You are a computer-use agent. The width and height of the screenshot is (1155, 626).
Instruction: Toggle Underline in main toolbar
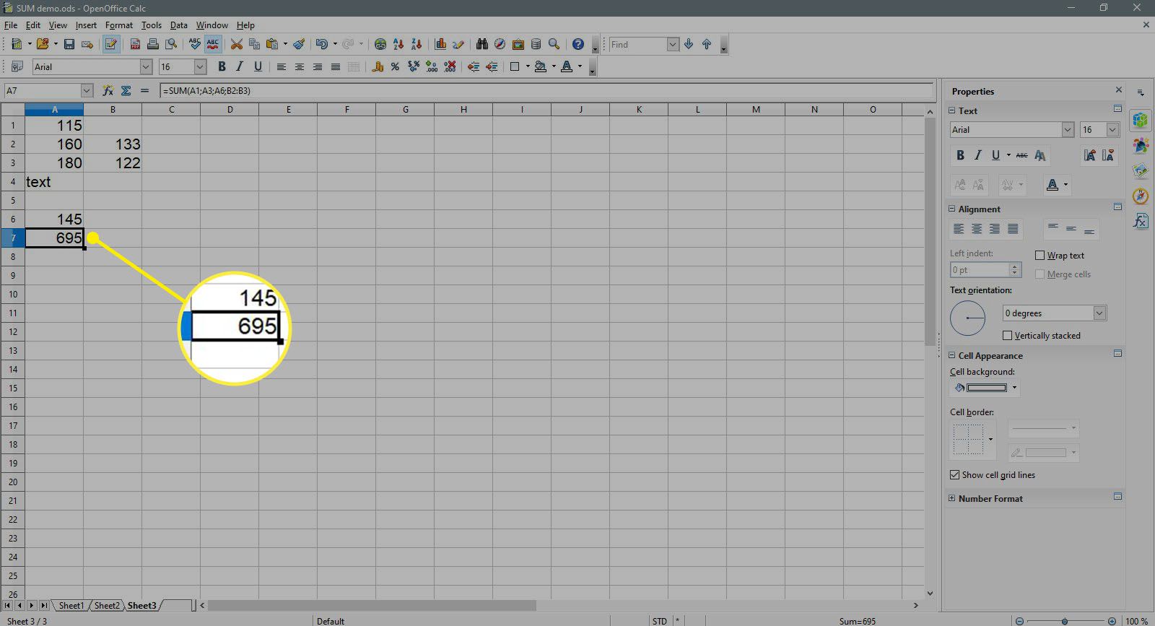(x=258, y=66)
